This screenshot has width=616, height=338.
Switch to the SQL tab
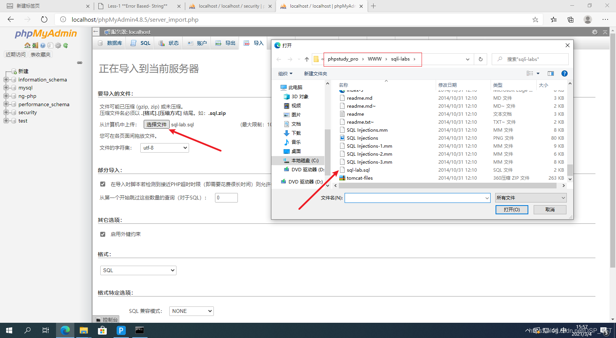pyautogui.click(x=140, y=43)
